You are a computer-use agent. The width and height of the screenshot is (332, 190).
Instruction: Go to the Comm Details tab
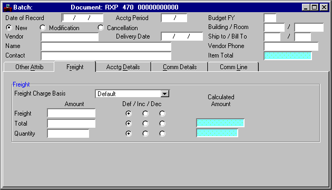coord(180,67)
